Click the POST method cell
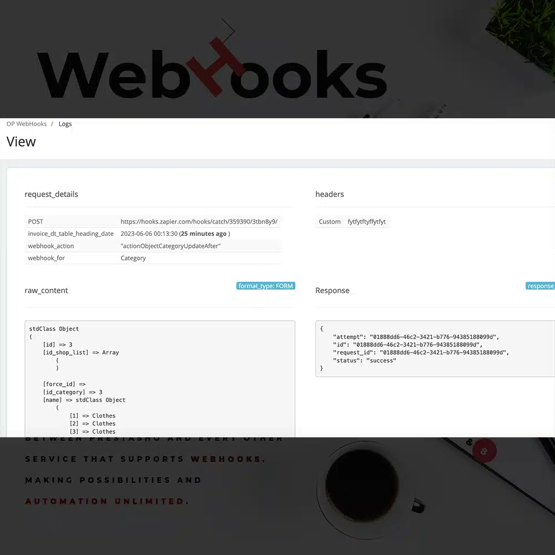Image resolution: width=555 pixels, height=555 pixels. 36,221
